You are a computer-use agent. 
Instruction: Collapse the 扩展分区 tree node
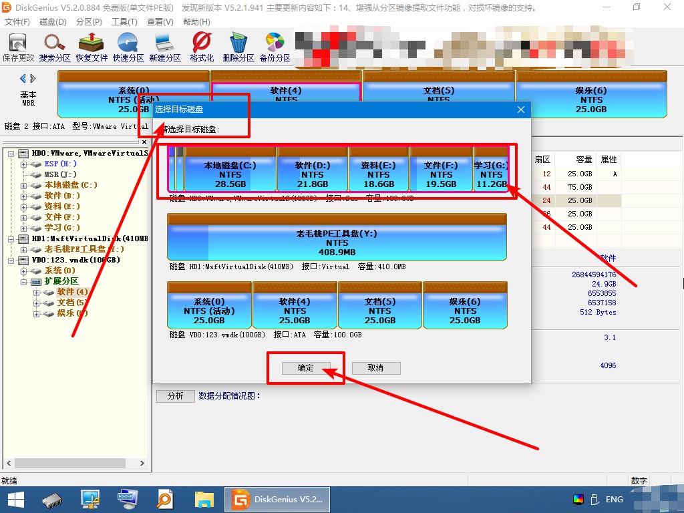pos(23,282)
